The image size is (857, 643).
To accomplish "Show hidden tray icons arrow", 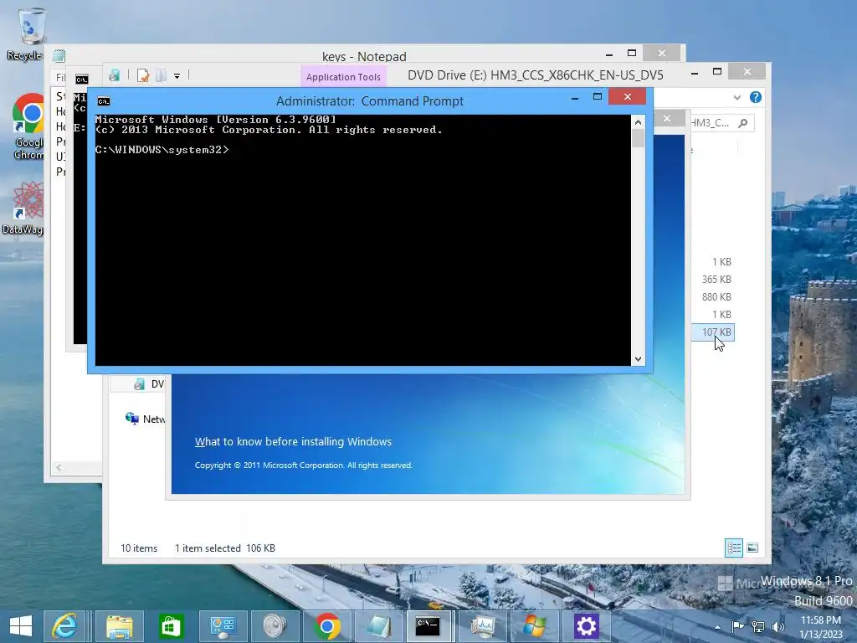I will click(717, 627).
